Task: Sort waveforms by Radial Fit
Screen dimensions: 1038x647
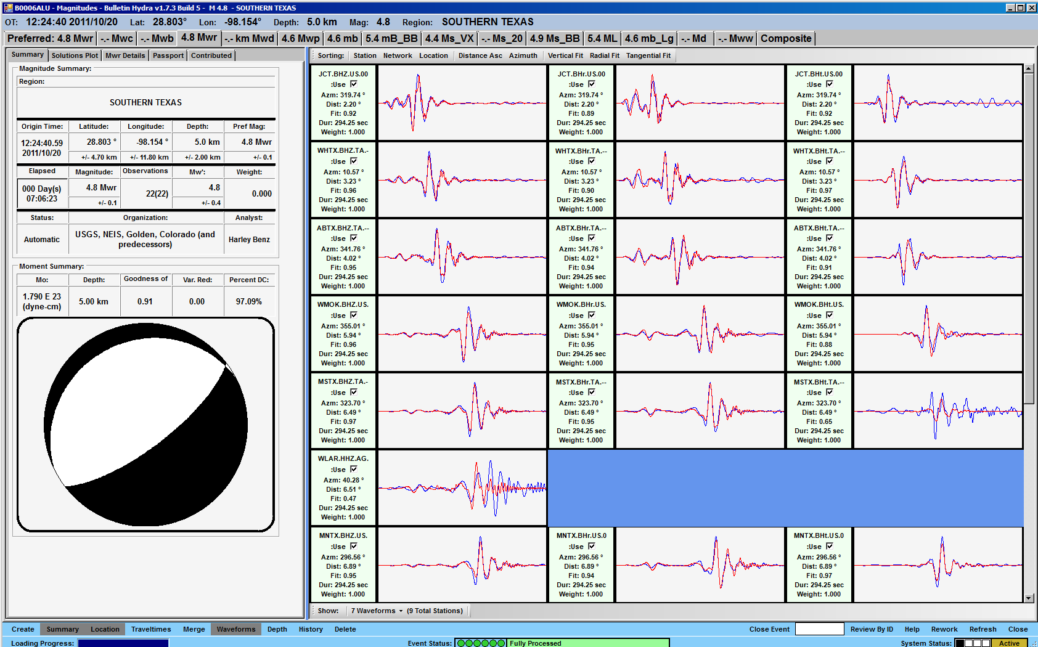Action: [605, 55]
